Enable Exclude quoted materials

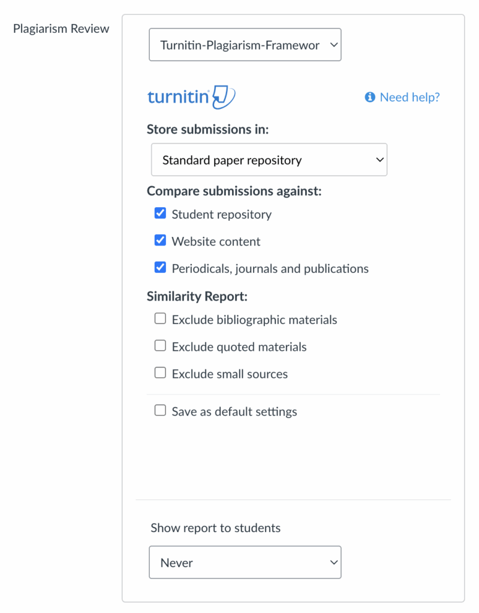point(160,345)
